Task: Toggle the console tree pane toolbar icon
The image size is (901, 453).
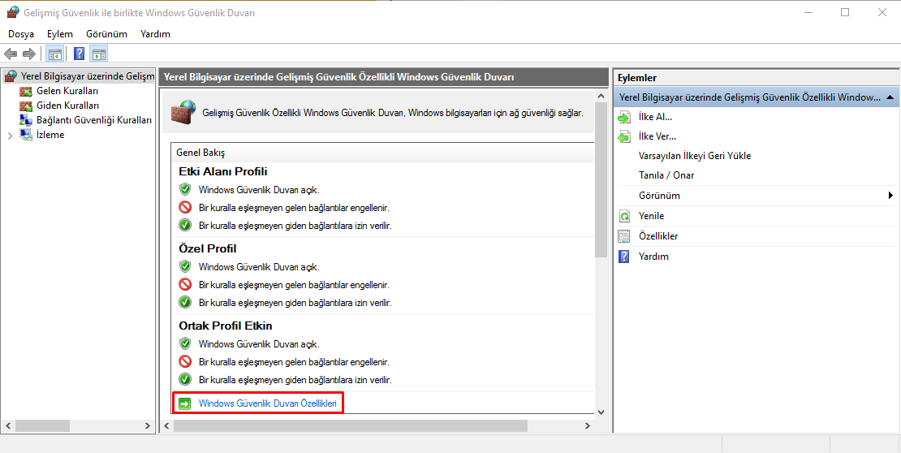Action: 54,54
